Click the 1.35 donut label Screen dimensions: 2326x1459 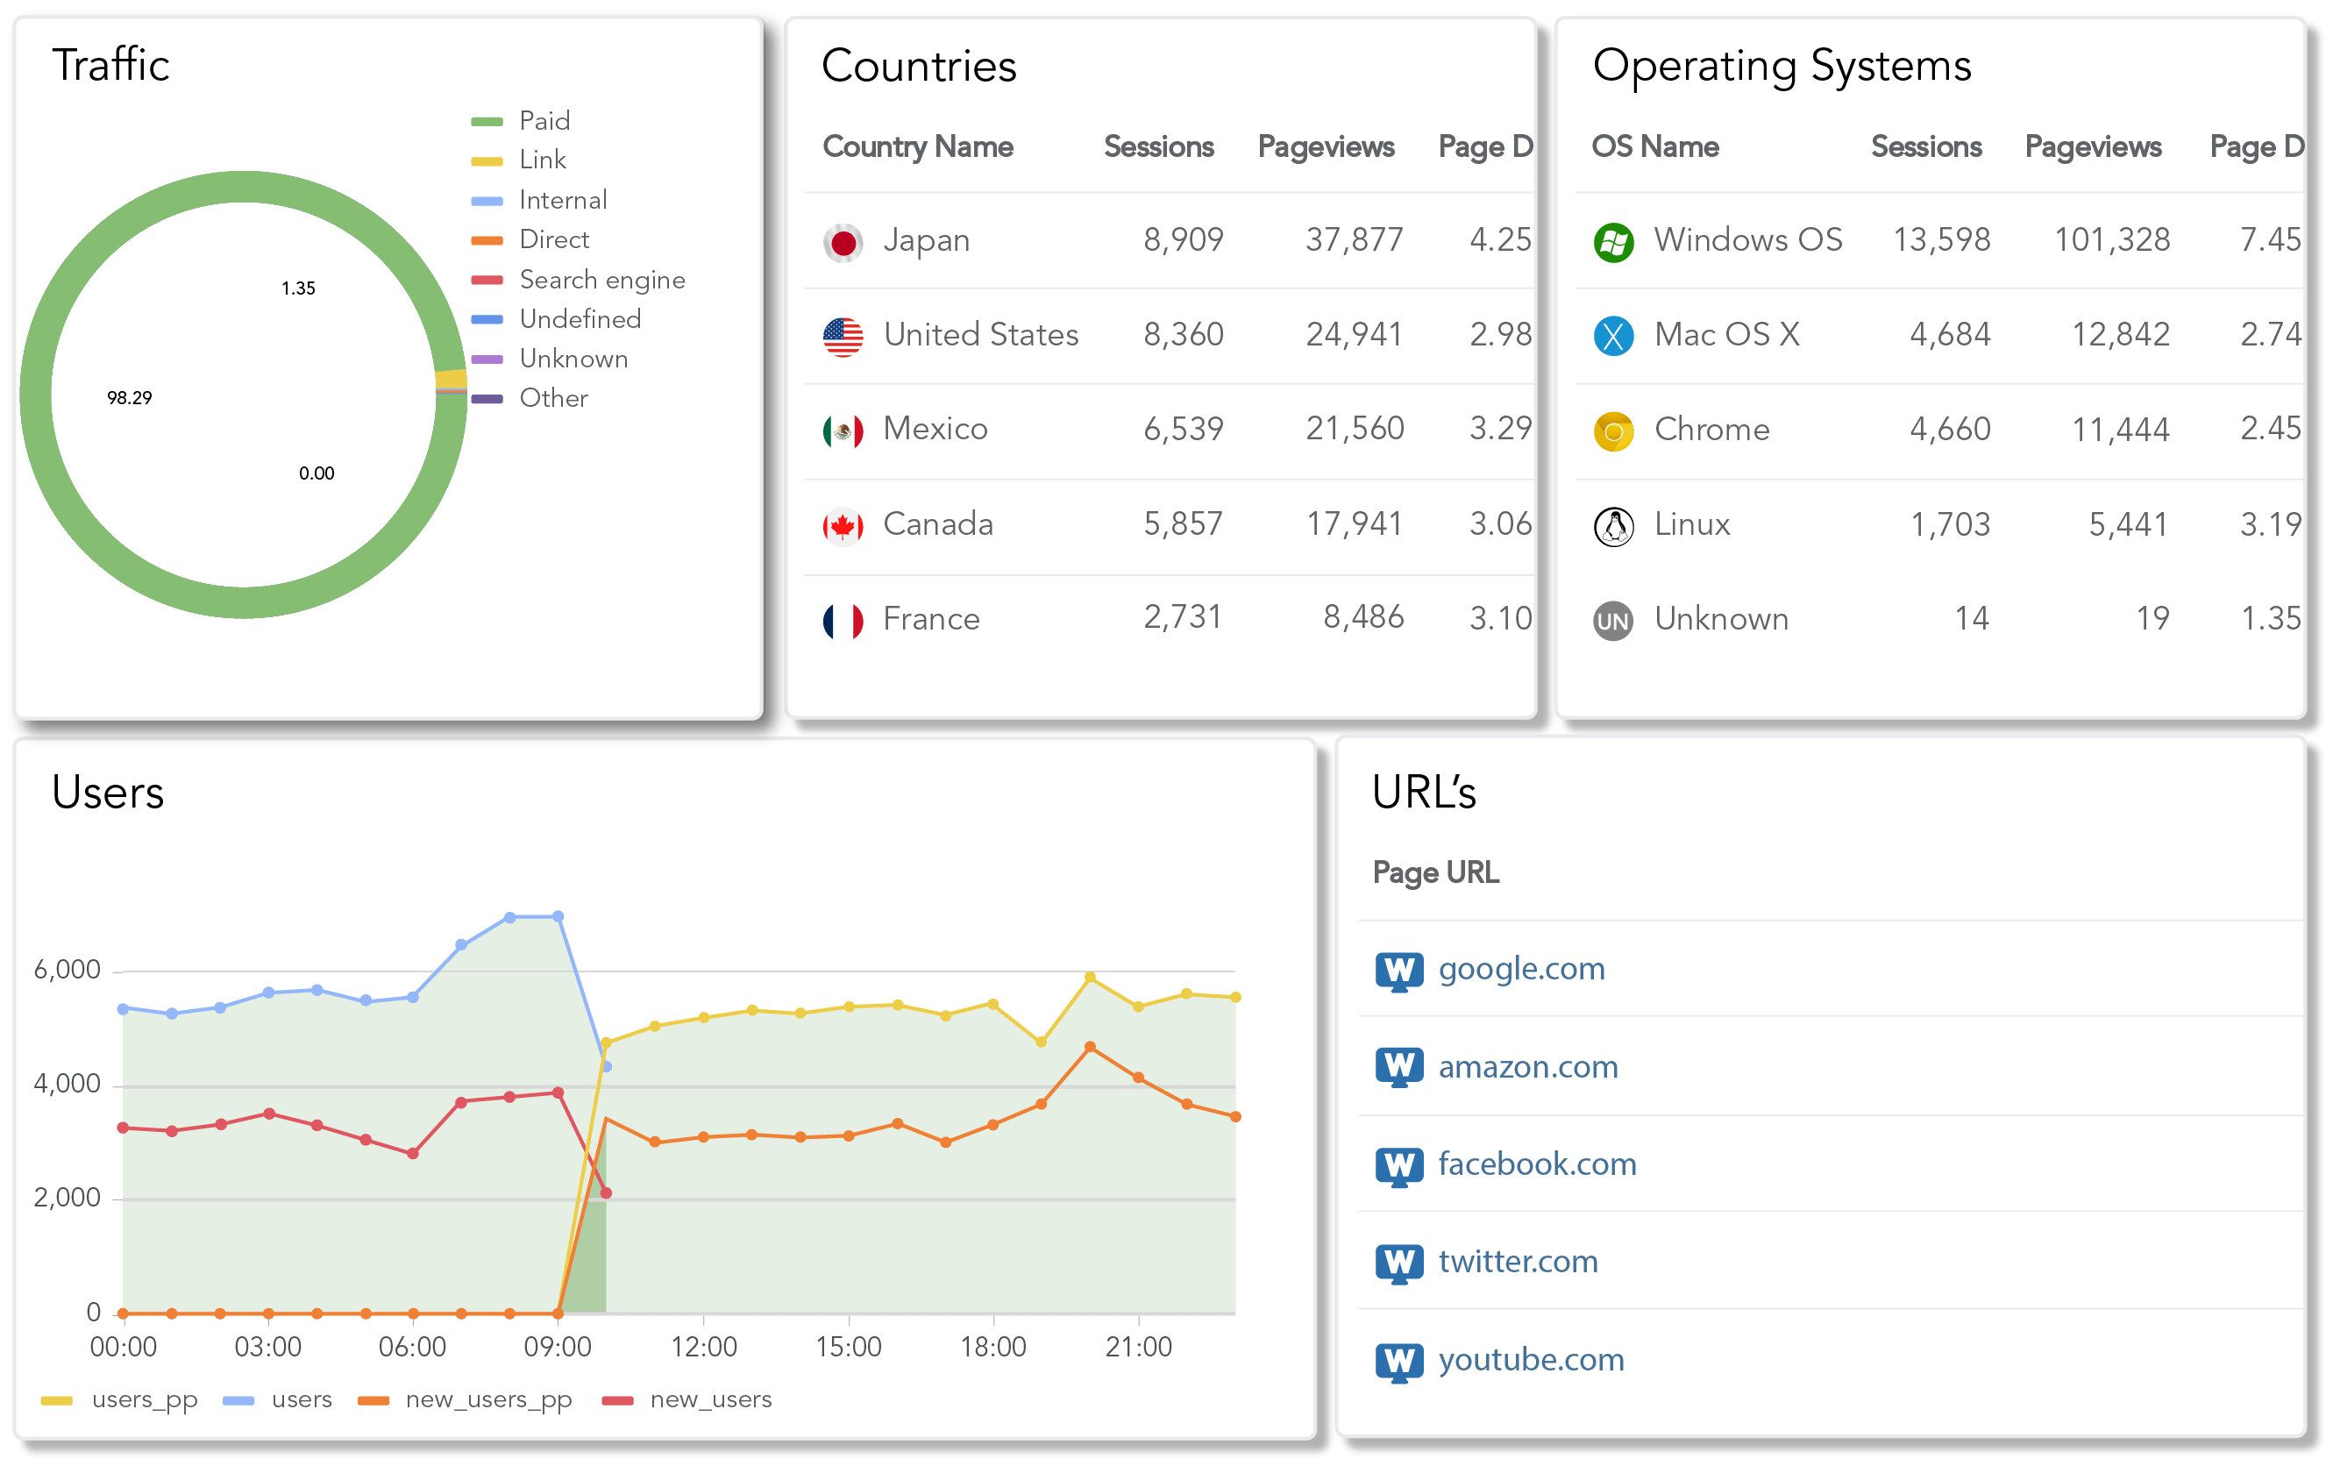click(x=298, y=288)
